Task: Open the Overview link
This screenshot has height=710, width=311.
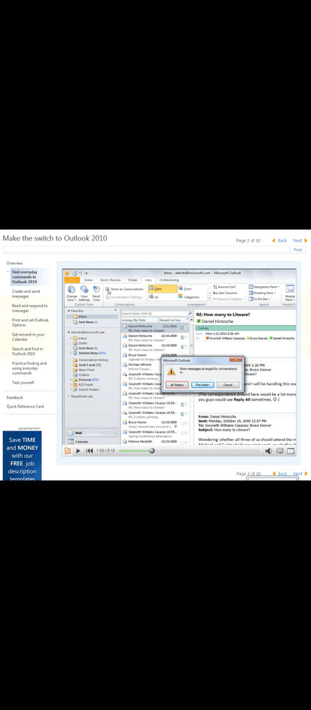Action: 14,263
